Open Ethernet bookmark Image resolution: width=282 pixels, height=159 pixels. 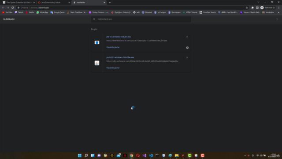pyautogui.click(x=147, y=12)
